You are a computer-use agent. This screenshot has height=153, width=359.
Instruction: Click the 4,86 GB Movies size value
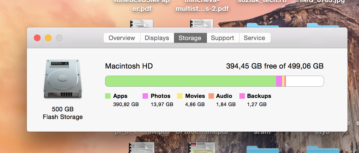pos(195,104)
